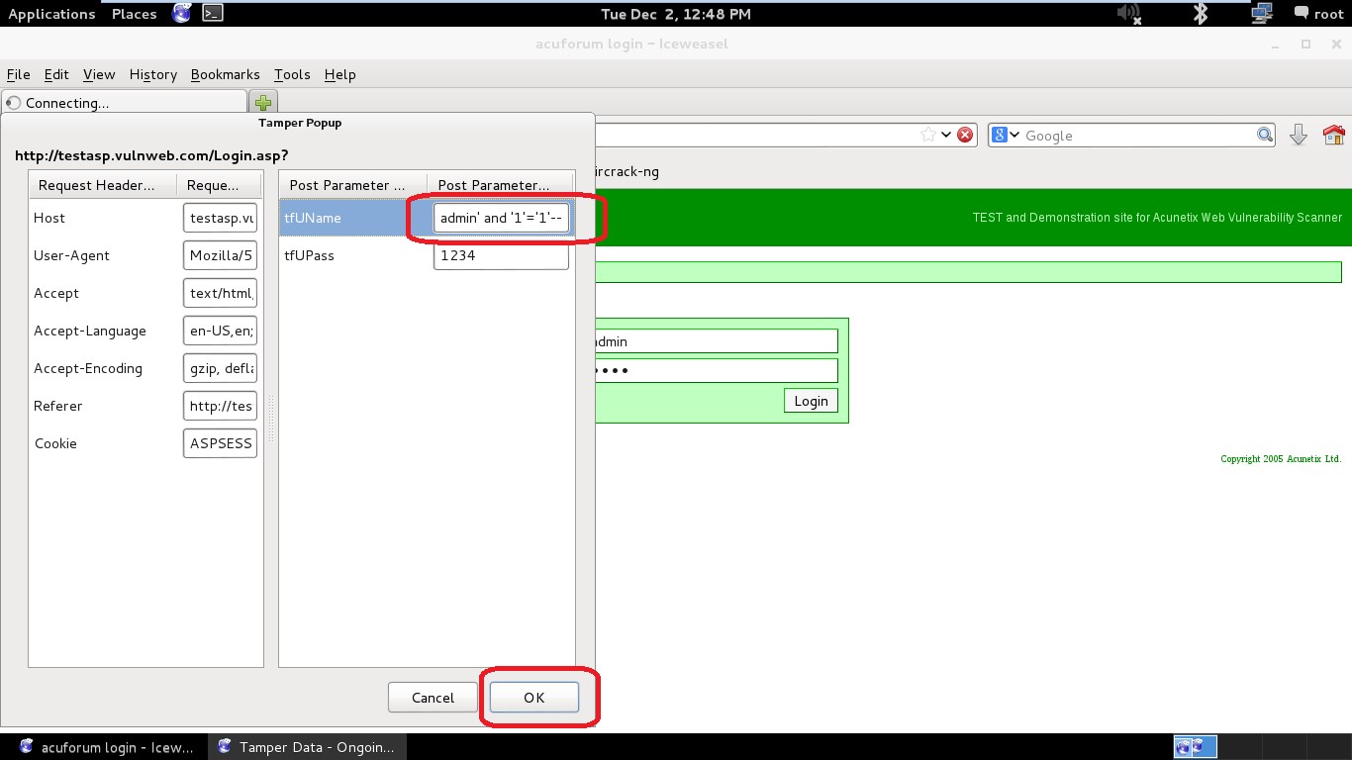Edit the Referer header value field
Screen dimensions: 1352x760
(220, 406)
